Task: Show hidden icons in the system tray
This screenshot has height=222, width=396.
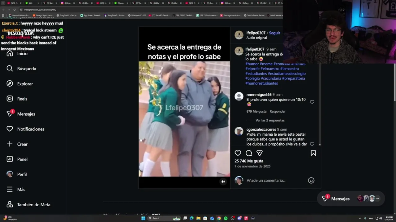Action: (360, 218)
